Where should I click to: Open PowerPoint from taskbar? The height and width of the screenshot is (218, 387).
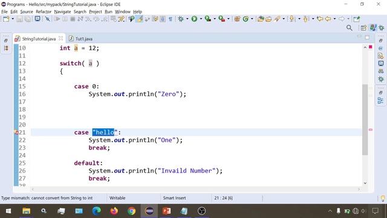coord(167,211)
